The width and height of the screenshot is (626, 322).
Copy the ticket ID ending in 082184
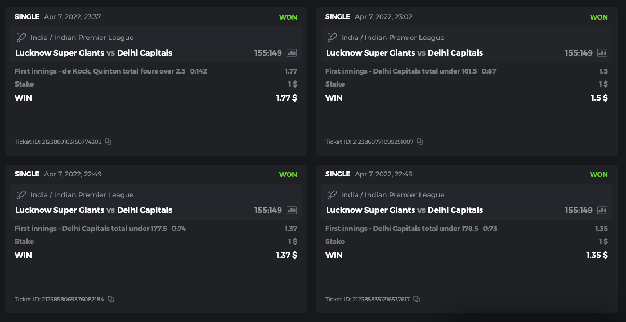coord(111,299)
